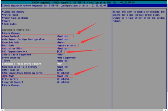Toggle Write Verify Disabled value
The width and height of the screenshot is (168, 111).
[x=63, y=79]
